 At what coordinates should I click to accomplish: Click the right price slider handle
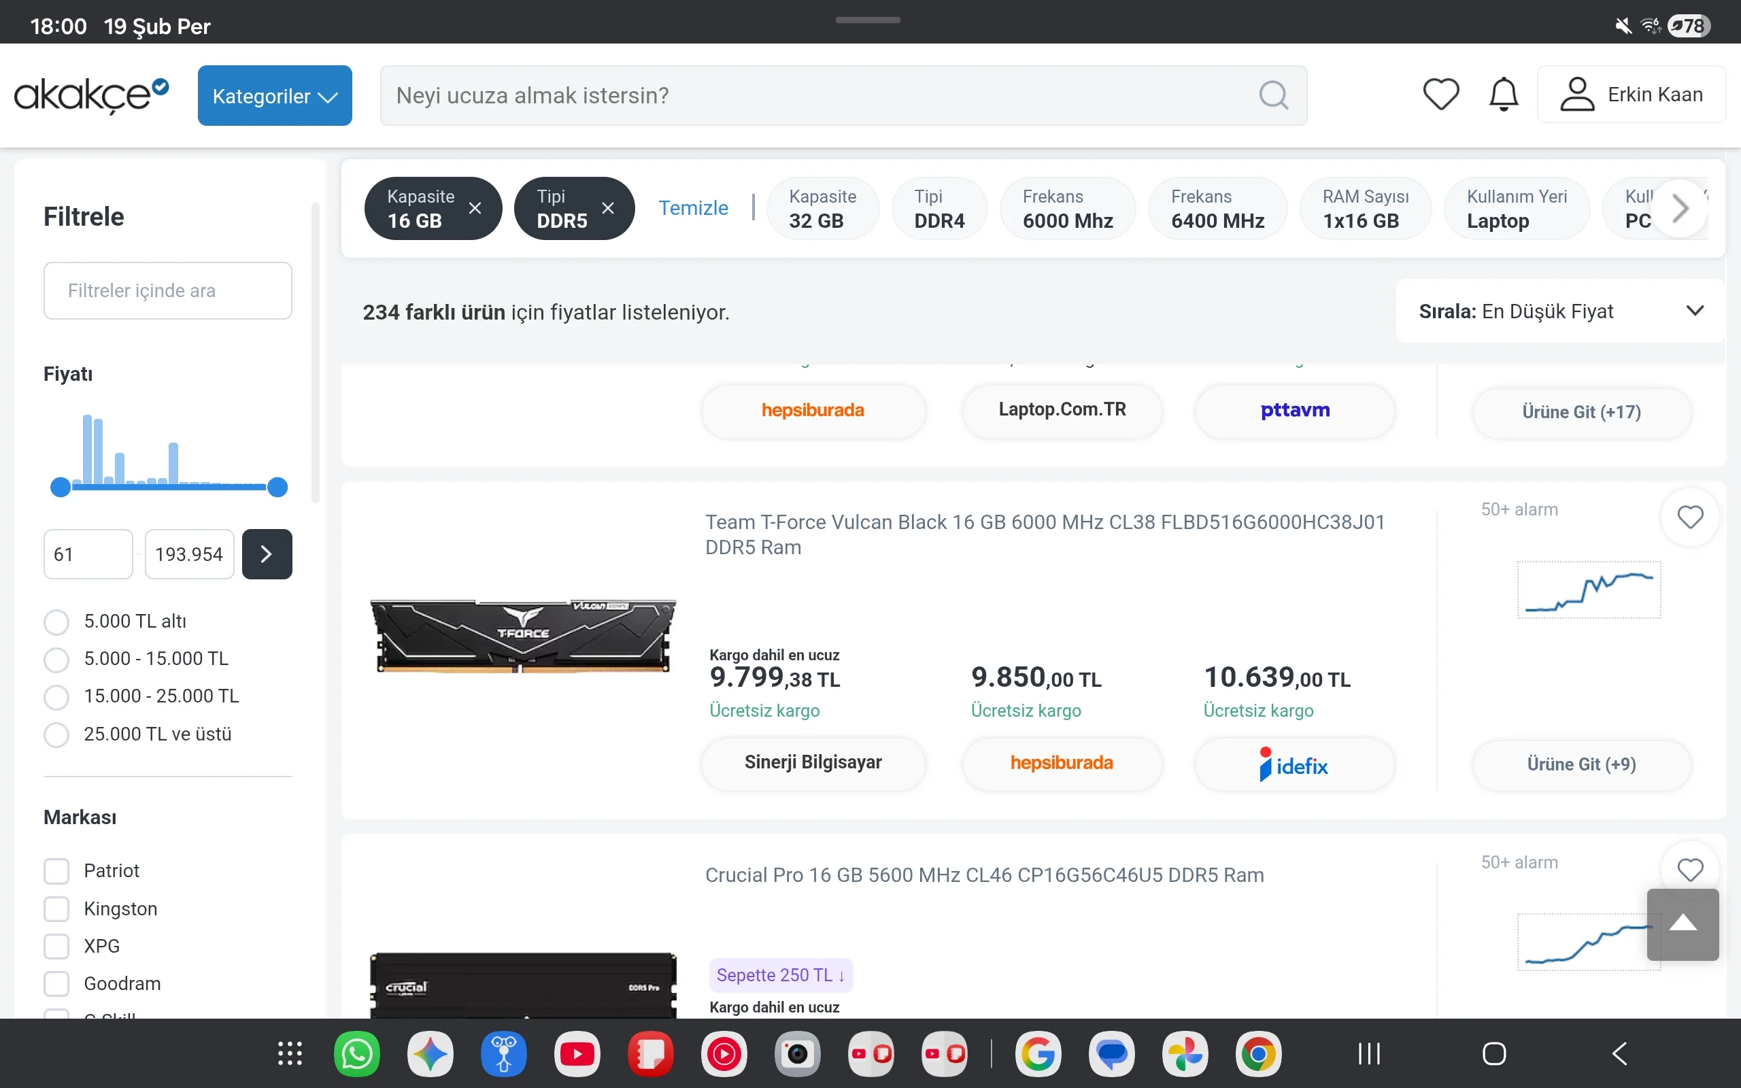click(277, 487)
